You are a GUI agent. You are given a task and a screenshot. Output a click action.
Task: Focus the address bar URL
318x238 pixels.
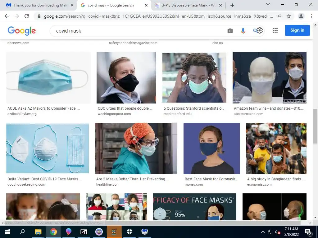(158, 16)
